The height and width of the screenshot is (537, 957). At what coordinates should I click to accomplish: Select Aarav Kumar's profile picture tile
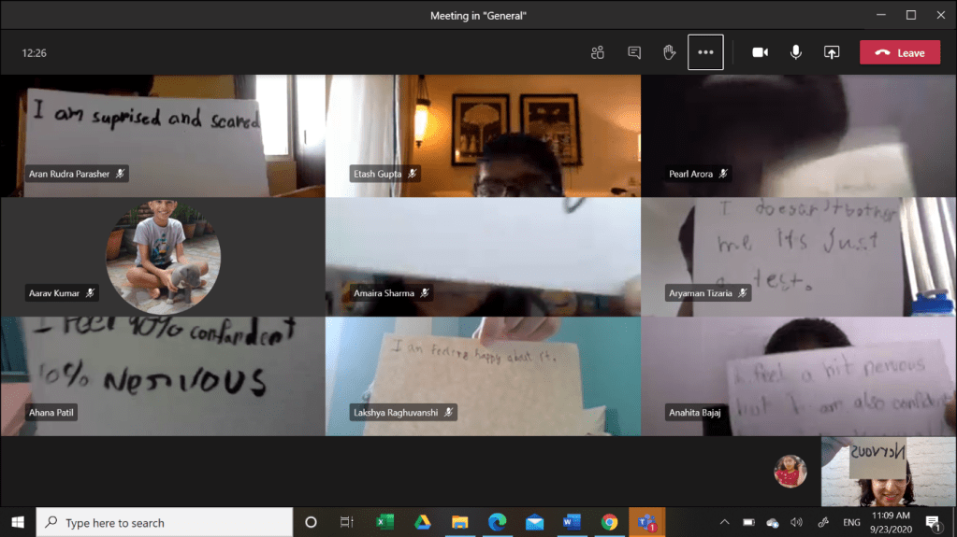163,257
